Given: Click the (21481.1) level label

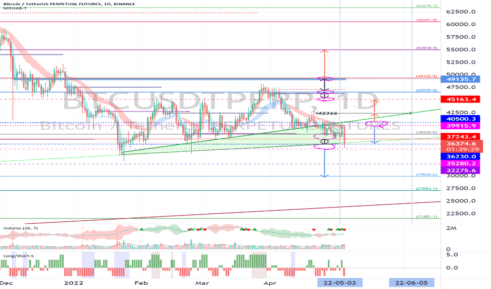Looking at the screenshot, I should coord(427,216).
